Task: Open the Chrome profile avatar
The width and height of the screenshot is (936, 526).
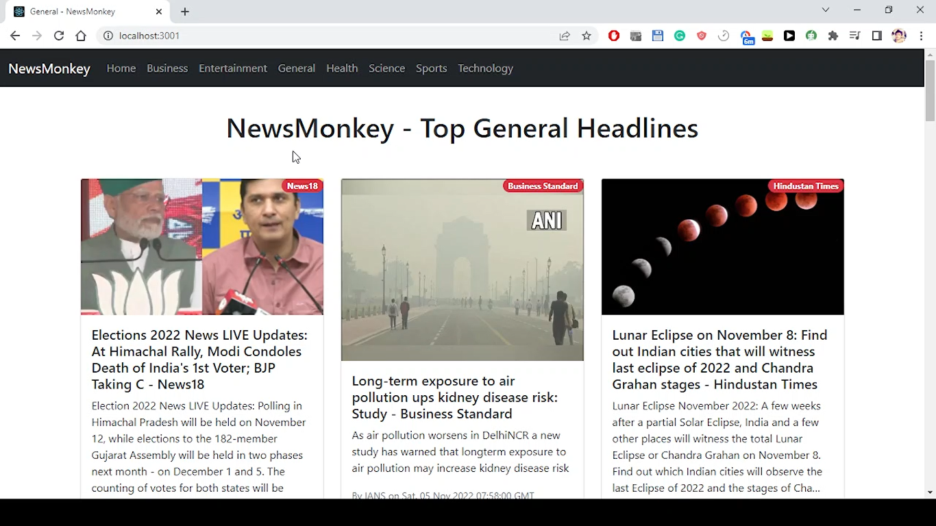Action: coord(899,36)
